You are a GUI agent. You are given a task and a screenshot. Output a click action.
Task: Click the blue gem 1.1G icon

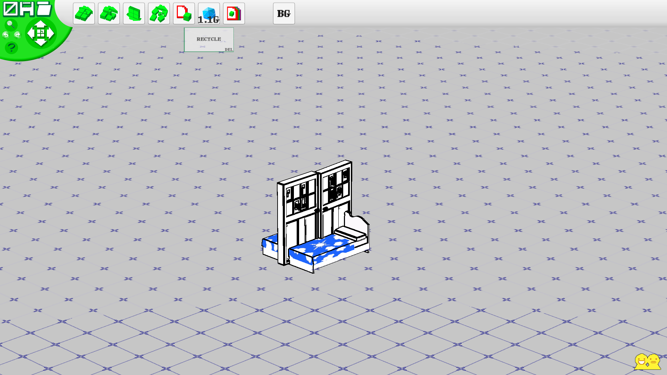209,14
